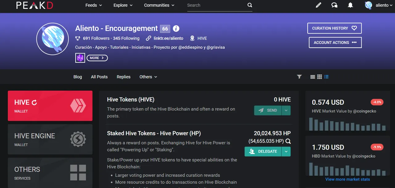Switch to the All Posts tab

(x=99, y=77)
